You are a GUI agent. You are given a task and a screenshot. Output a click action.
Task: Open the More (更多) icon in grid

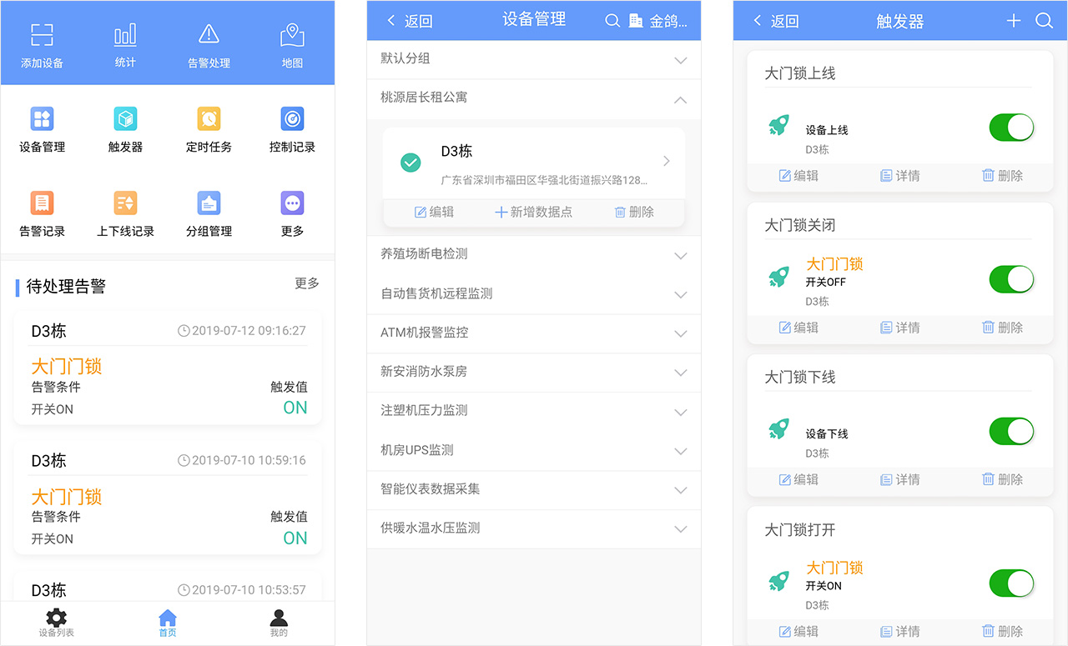(292, 203)
